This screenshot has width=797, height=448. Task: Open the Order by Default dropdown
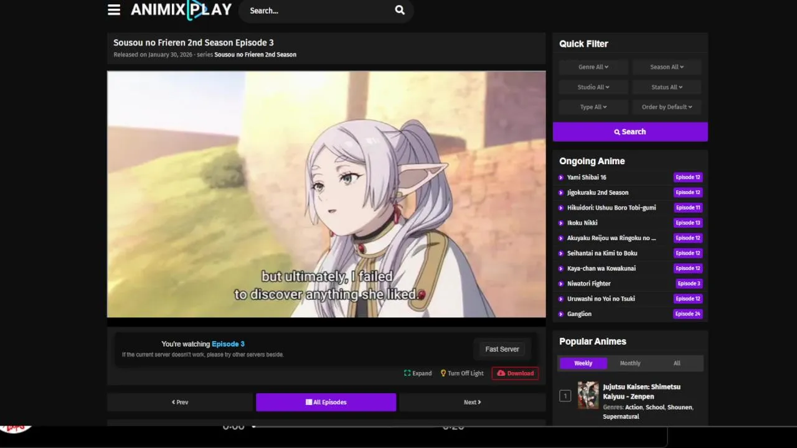point(667,107)
